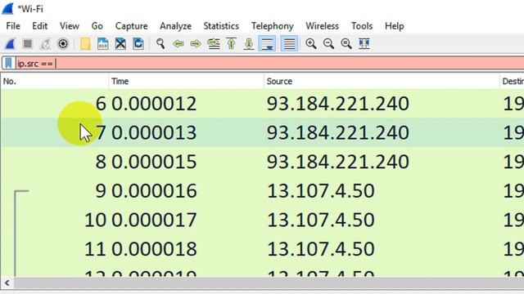524x294 pixels.
Task: Jump to last packet icon
Action: [249, 43]
